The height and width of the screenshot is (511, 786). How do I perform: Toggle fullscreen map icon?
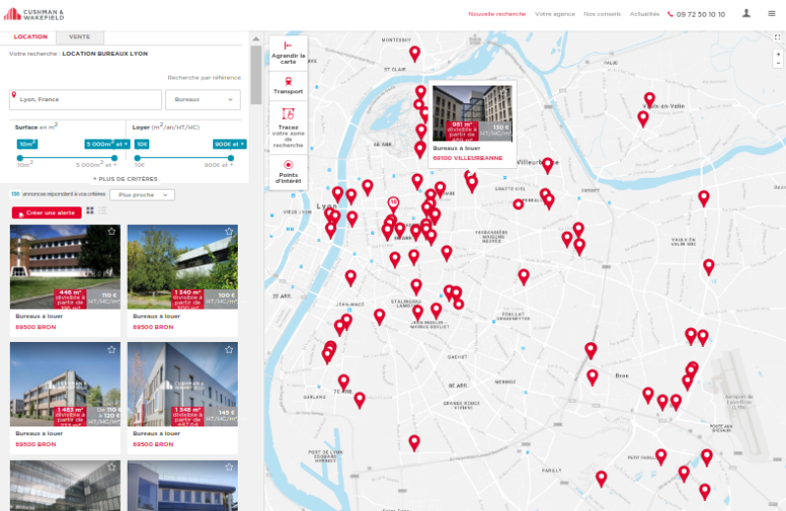click(777, 37)
